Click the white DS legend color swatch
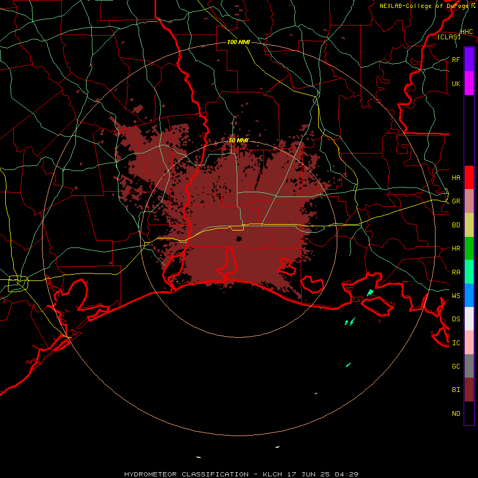This screenshot has width=478, height=478. [469, 319]
